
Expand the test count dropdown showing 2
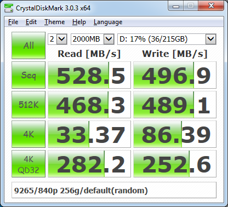point(58,39)
